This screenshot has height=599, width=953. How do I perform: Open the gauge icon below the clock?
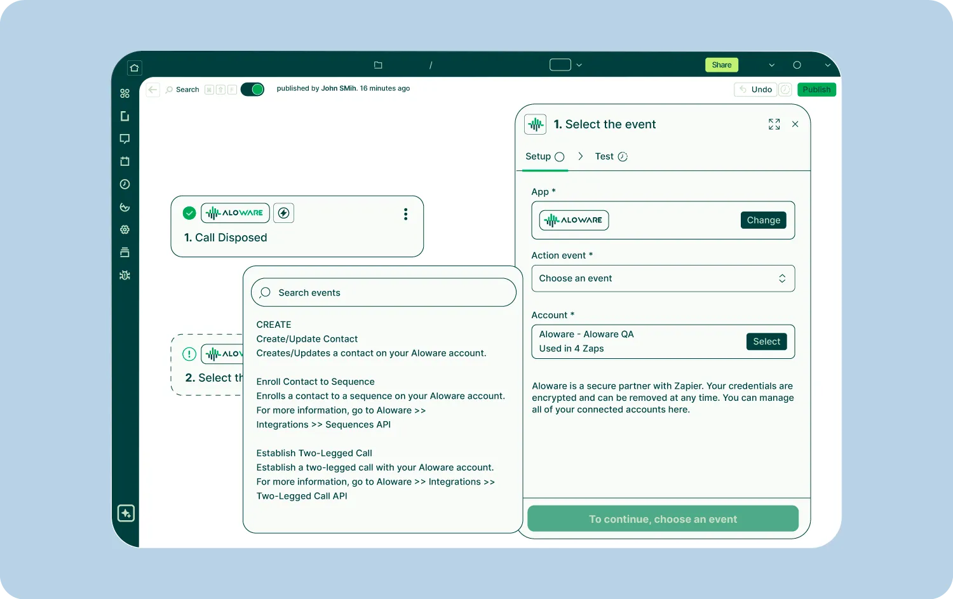pos(125,207)
